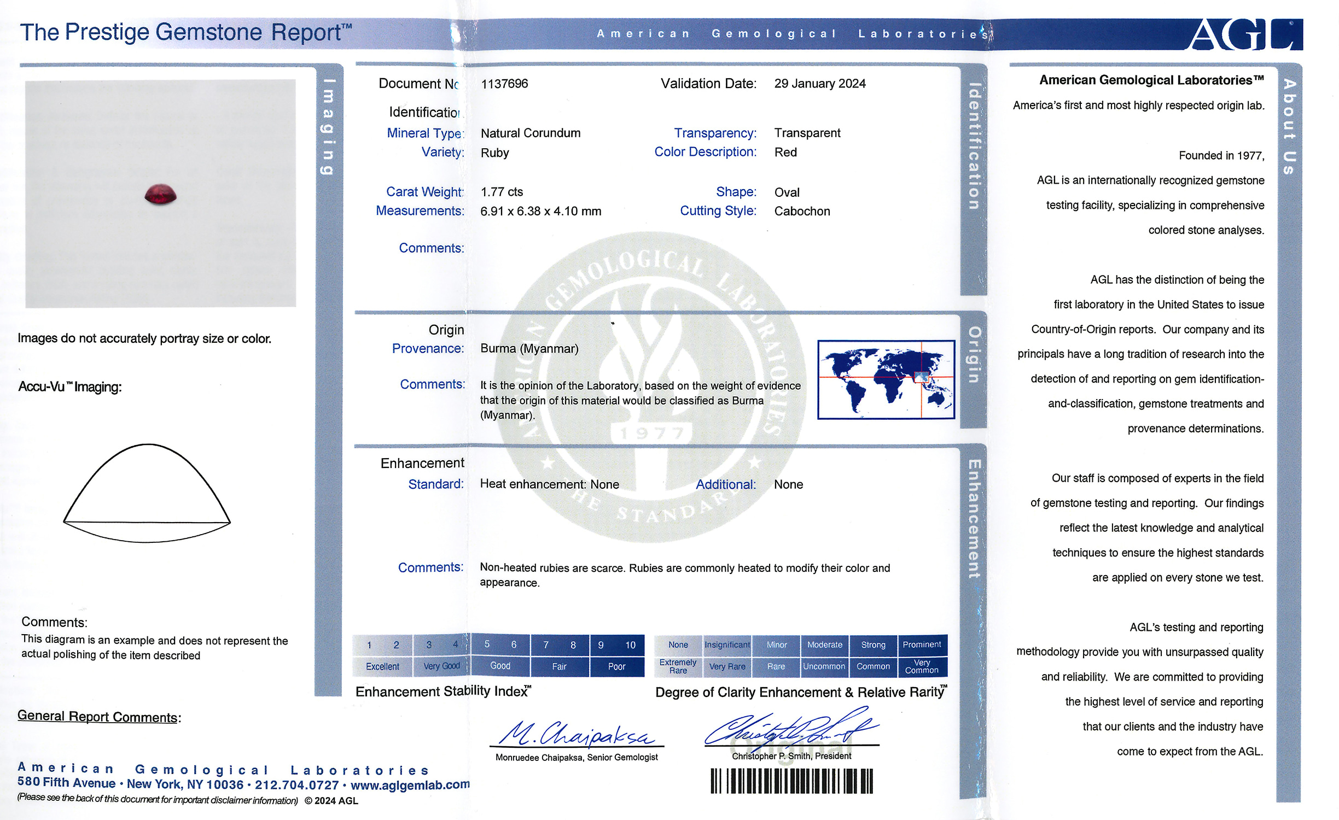Click the © 2024 AGL copyright notice

coord(331,801)
